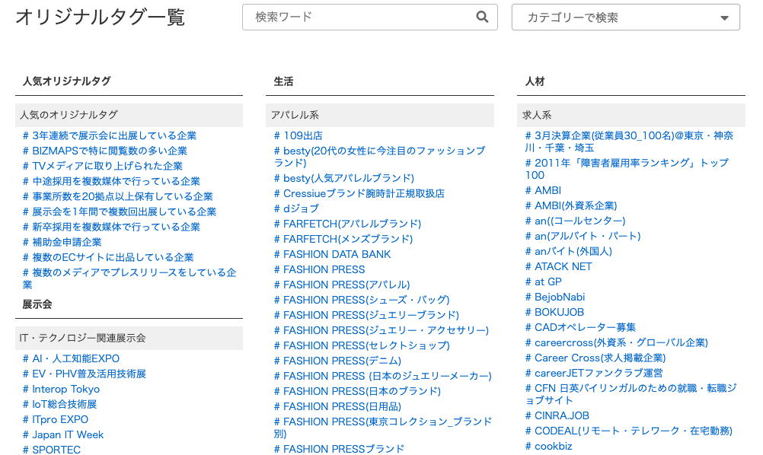
Task: Click the magnifying glass search icon
Action: [x=482, y=17]
